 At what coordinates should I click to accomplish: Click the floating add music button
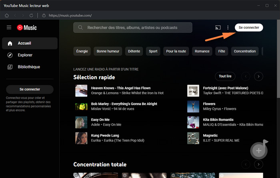259,150
